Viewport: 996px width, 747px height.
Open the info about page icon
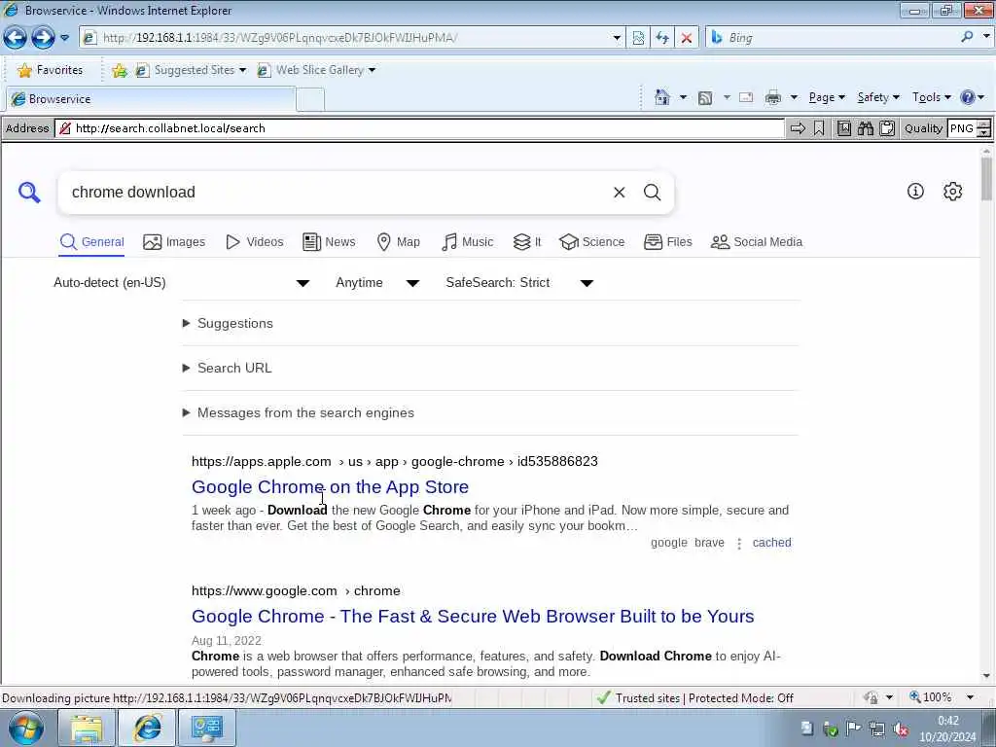tap(915, 192)
